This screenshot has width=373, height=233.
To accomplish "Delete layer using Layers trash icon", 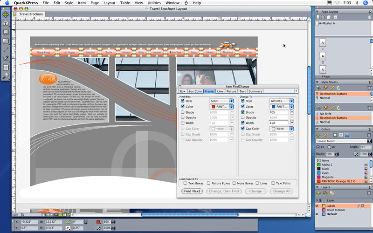I will [x=369, y=193].
